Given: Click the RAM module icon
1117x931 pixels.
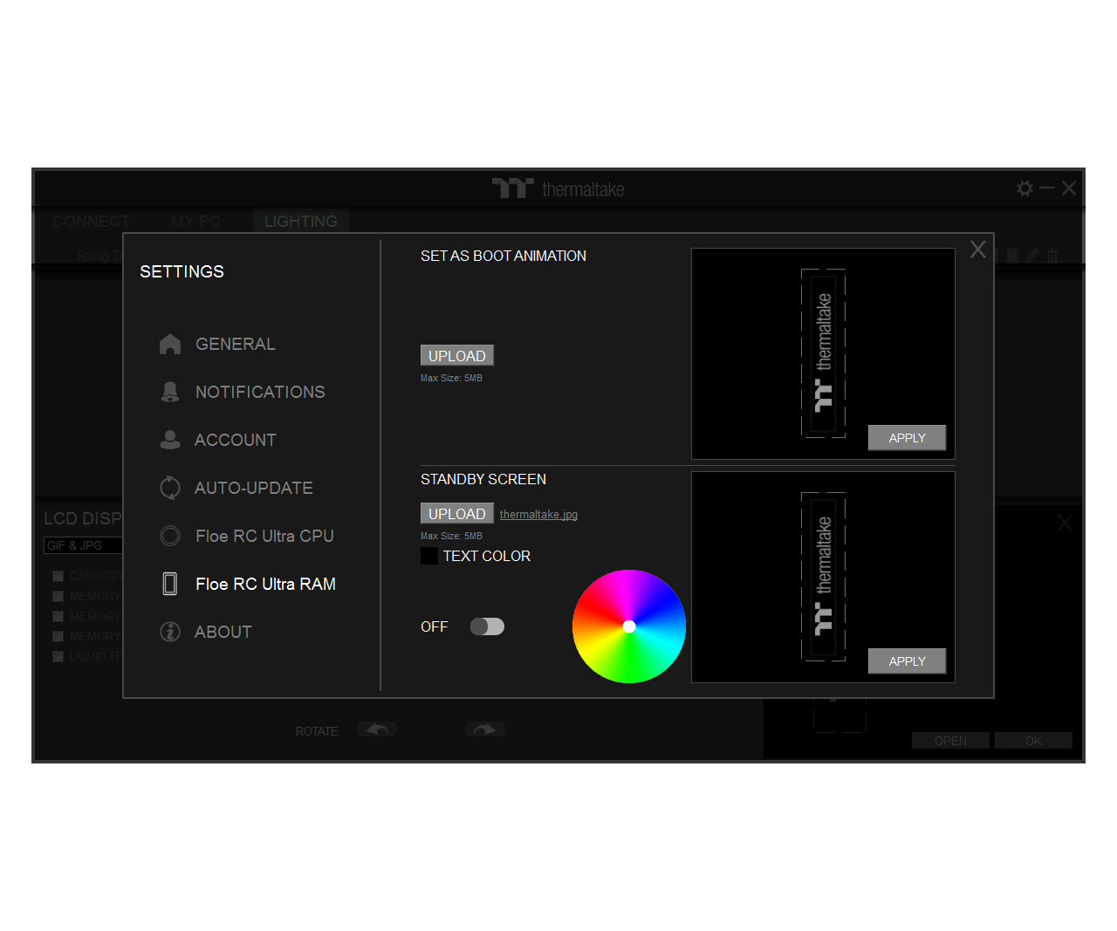Looking at the screenshot, I should [170, 584].
